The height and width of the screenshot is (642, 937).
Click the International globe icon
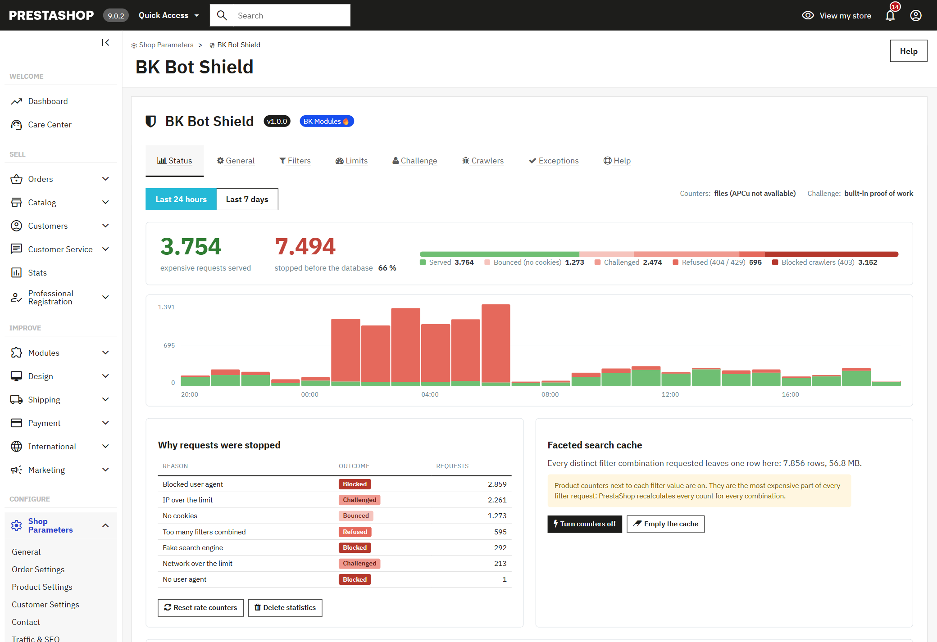tap(17, 447)
